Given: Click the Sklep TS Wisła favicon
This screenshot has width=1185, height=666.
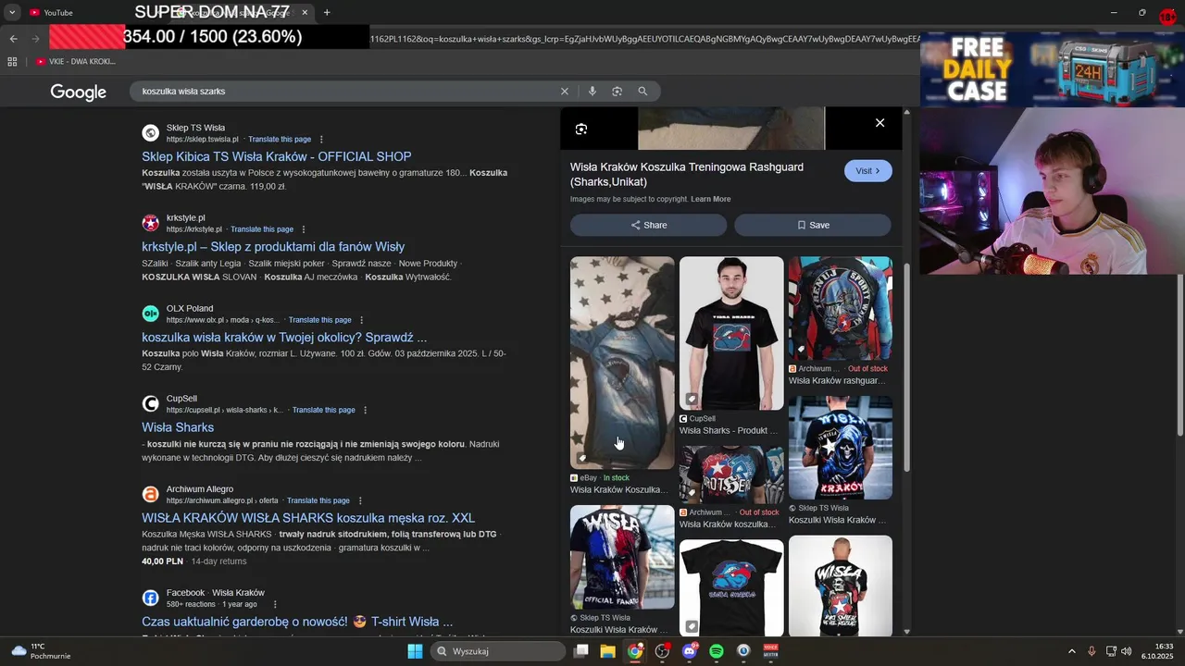Looking at the screenshot, I should click(x=150, y=133).
